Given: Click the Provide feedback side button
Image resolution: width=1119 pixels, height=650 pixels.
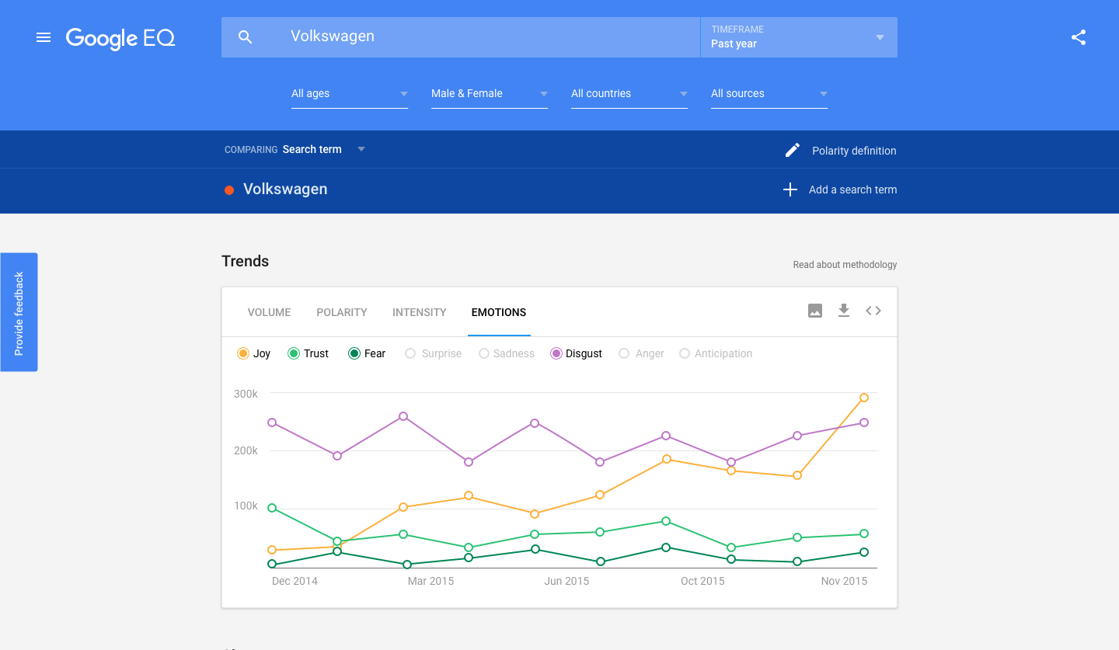Looking at the screenshot, I should pyautogui.click(x=19, y=312).
